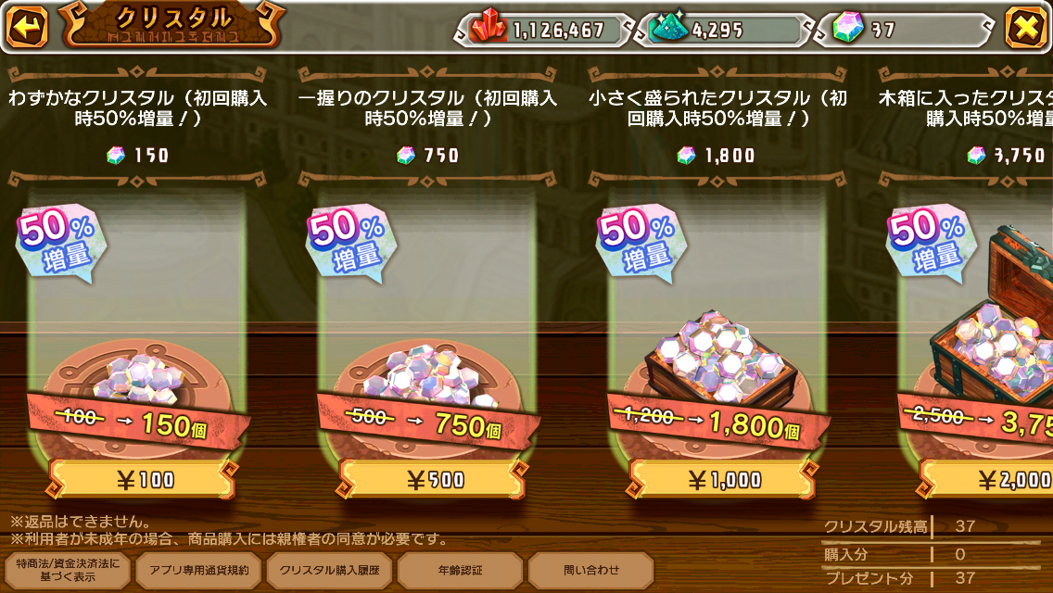Tap 50% 増量 badge on first item

coord(61,242)
